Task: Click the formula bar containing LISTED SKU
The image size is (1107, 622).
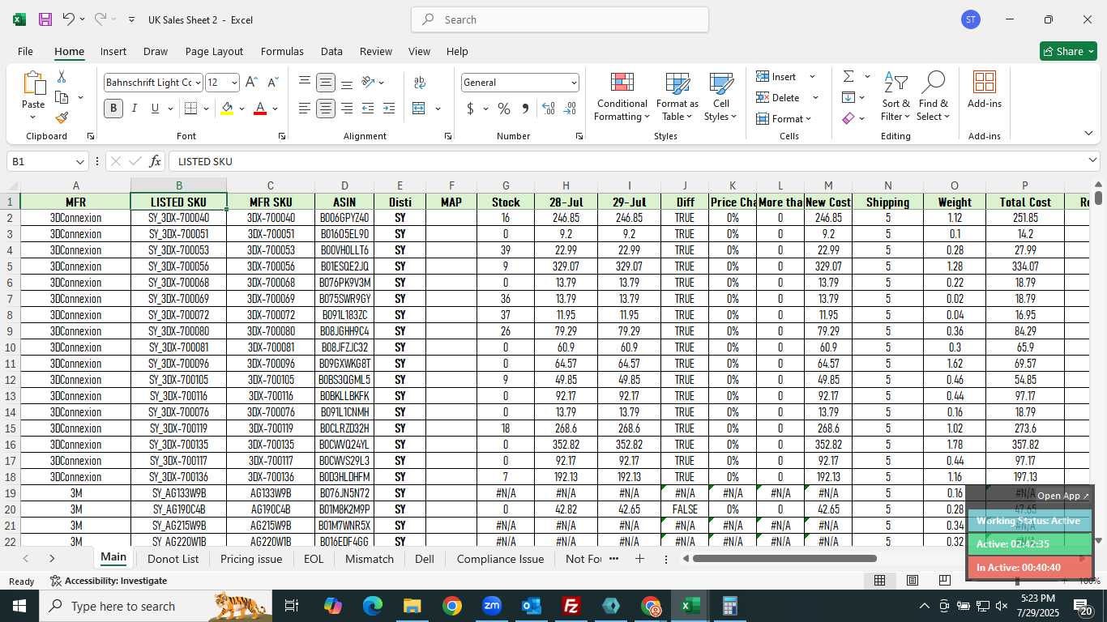Action: pyautogui.click(x=629, y=161)
